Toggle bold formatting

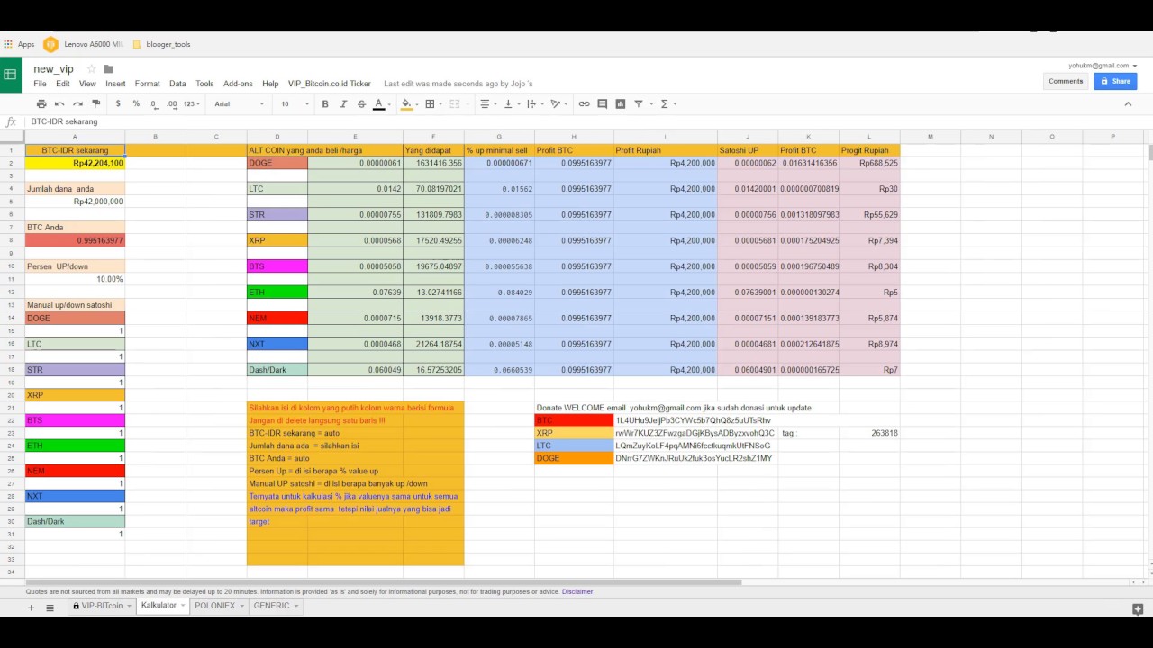325,104
